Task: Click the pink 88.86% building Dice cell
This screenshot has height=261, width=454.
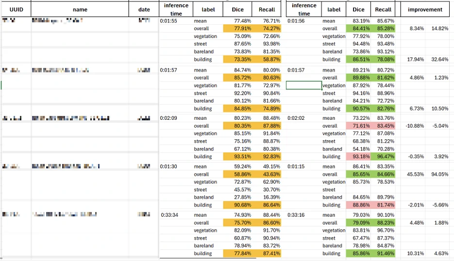Action: [358, 205]
